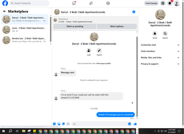184x134 pixels.
Task: Open View buyer profile link
Action: click(x=103, y=63)
